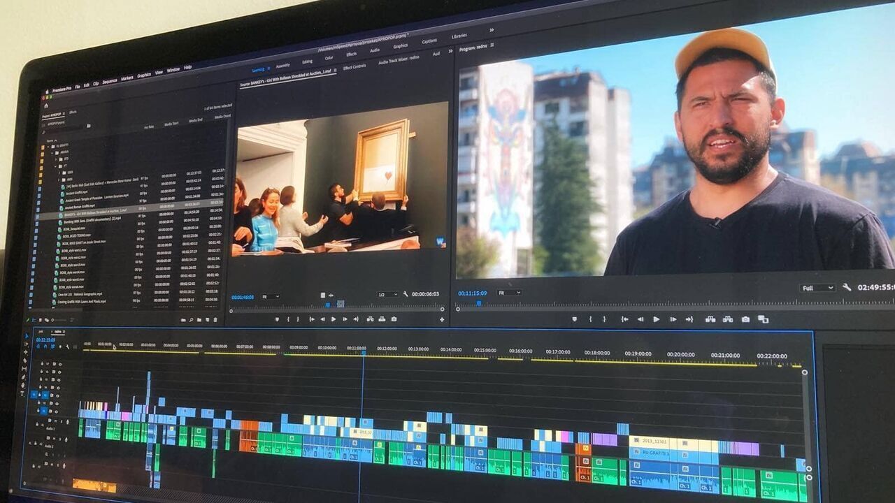This screenshot has width=895, height=503.
Task: Click Lift button in Program monitor
Action: tap(710, 319)
